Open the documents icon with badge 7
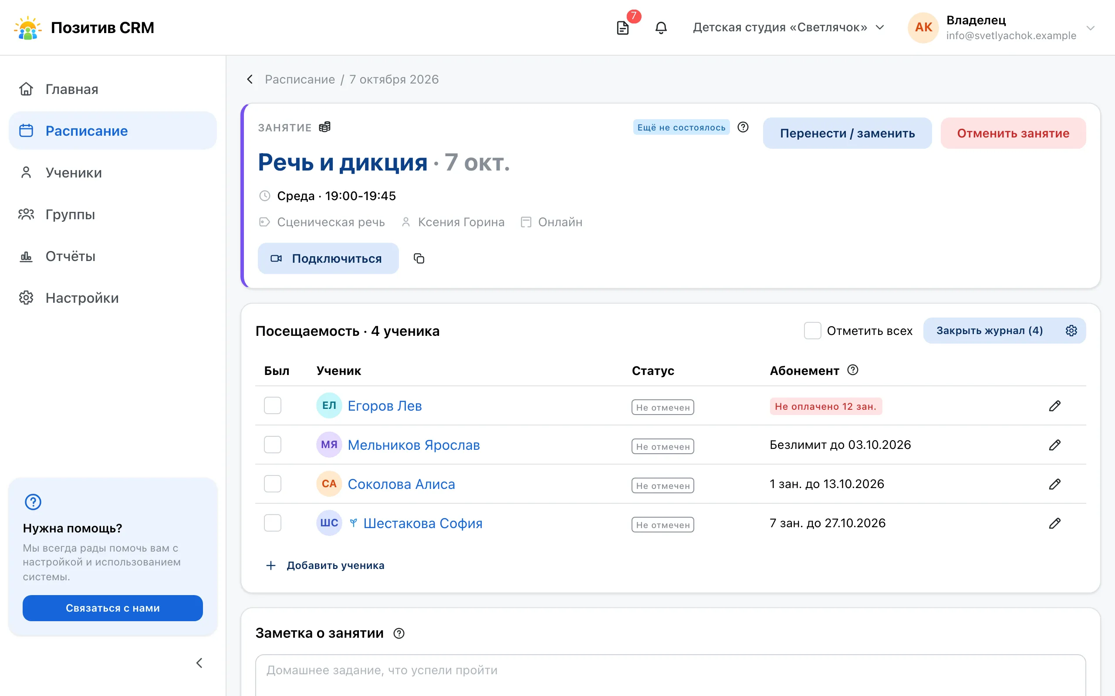 click(622, 27)
